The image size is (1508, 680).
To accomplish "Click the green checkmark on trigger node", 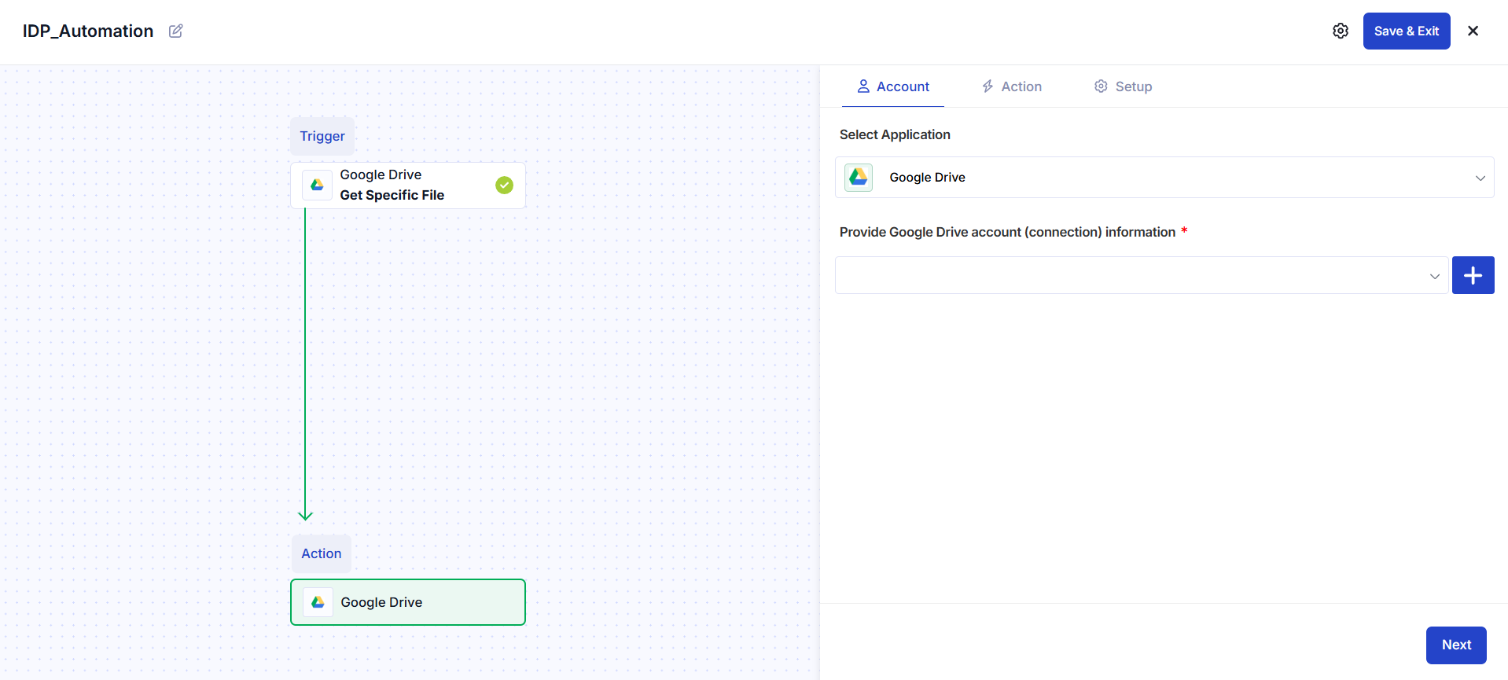I will pyautogui.click(x=504, y=185).
